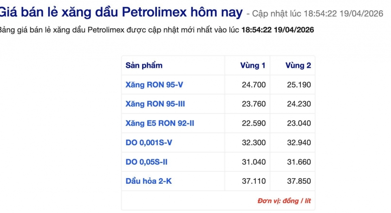Click the bold 18:54:22 19/04/2026 timestamp
This screenshot has height=213, width=391.
(278, 30)
